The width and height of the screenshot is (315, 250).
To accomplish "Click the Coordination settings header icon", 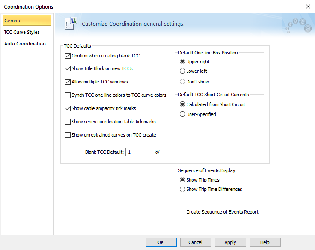I will click(70, 24).
